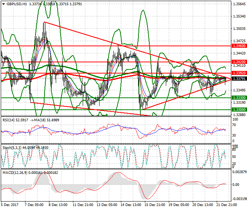
Task: Click the MACD scale value 0.002879
Action: pos(240,172)
